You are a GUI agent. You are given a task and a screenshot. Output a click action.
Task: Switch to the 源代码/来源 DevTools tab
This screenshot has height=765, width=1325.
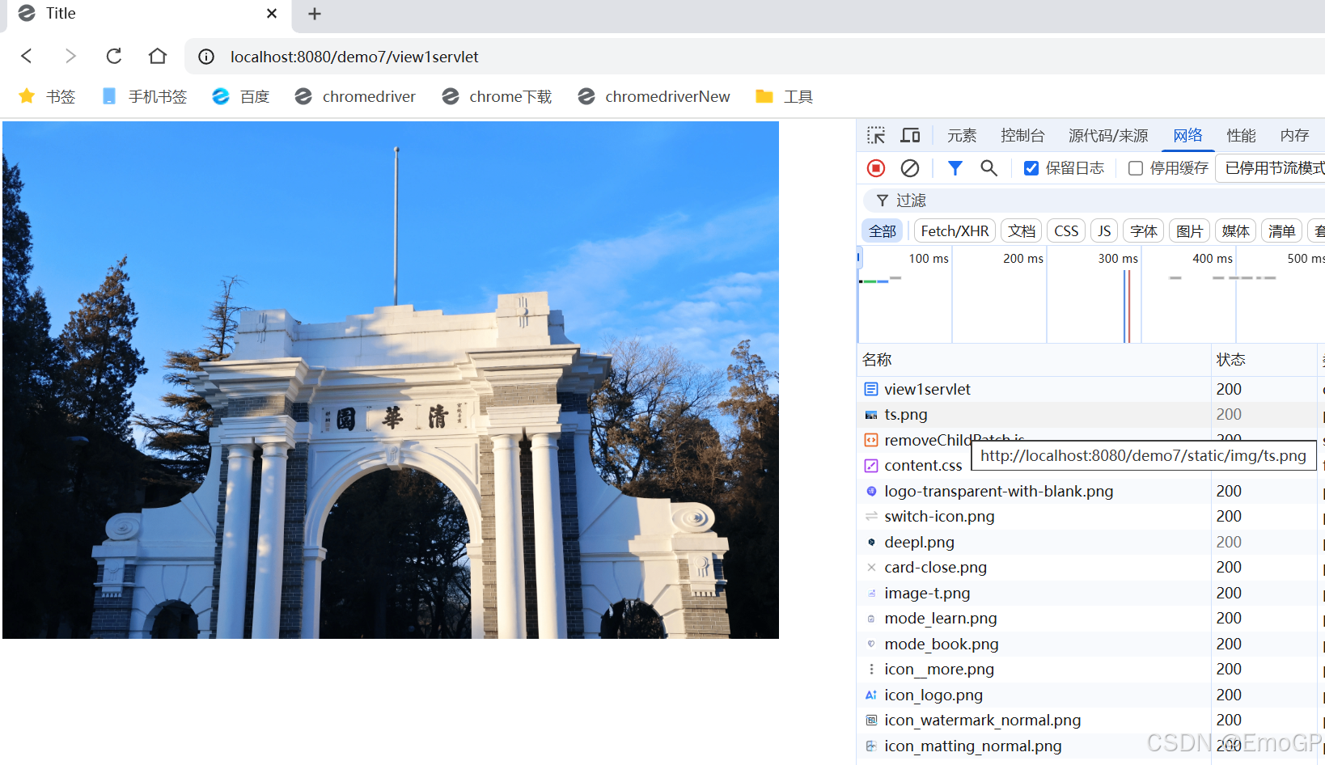click(x=1108, y=135)
